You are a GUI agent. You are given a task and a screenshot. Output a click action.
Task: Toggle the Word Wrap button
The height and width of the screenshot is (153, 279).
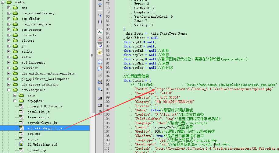pos(100,45)
